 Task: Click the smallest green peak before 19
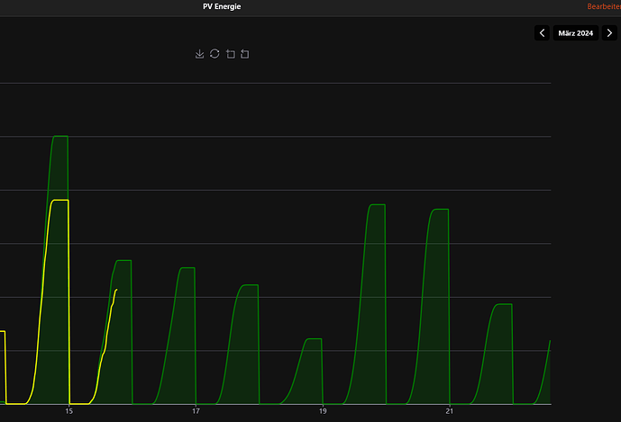coord(314,339)
